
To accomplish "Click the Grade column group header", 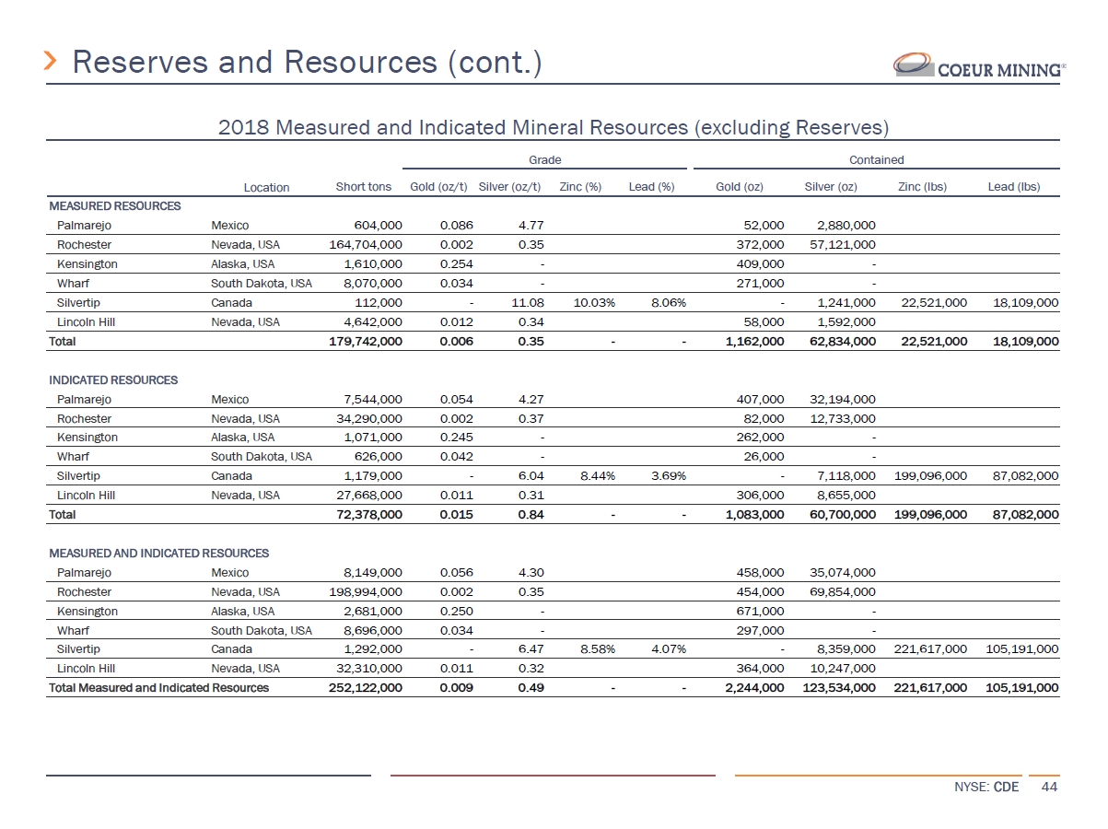I will (544, 159).
